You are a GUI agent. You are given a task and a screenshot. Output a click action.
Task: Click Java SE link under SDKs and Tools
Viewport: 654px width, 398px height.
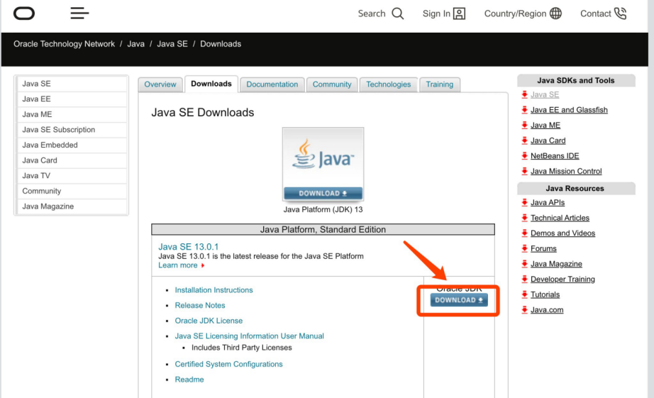545,94
